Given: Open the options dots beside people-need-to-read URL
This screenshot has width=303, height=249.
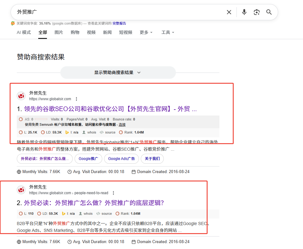Looking at the screenshot, I should click(113, 193).
